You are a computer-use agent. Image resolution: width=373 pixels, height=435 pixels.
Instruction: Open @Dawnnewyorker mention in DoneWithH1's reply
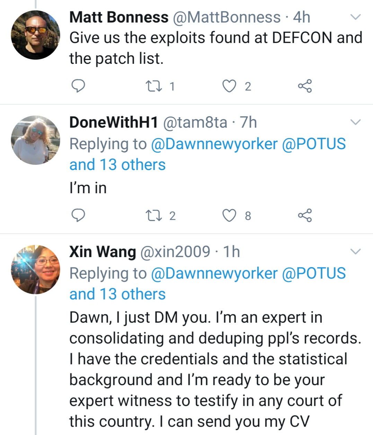(x=214, y=144)
